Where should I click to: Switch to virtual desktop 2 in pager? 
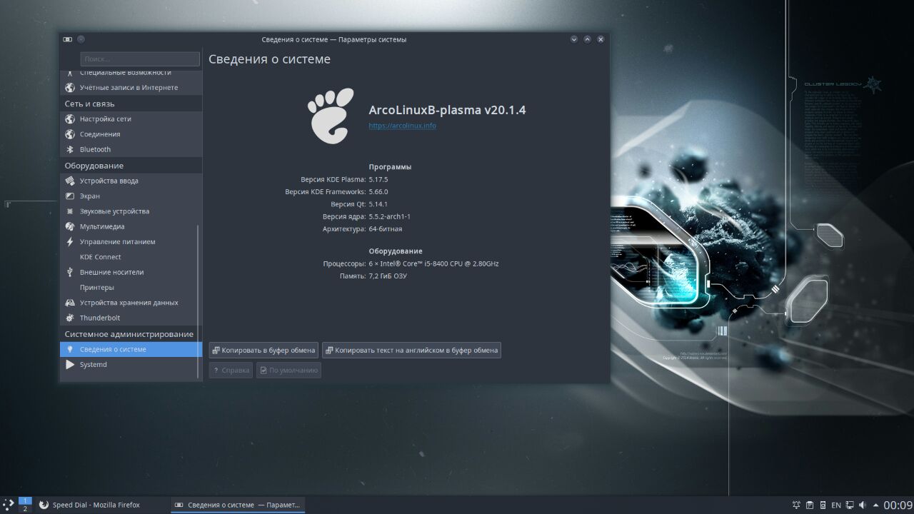[25, 509]
